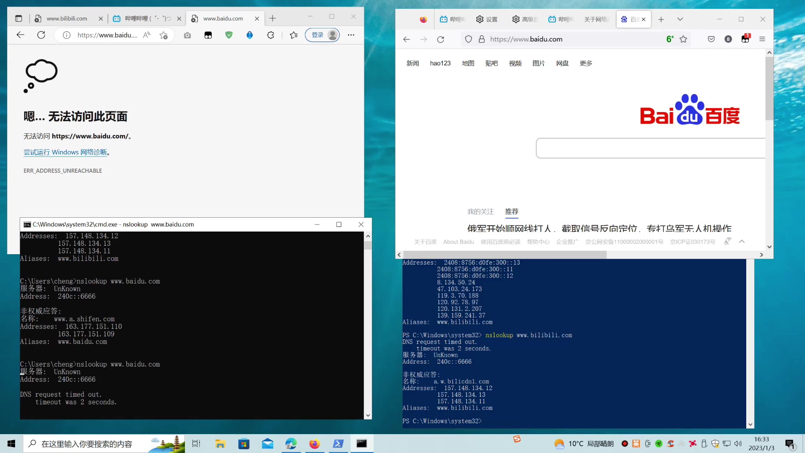Viewport: 805px width, 453px height.
Task: Click the 登录 sign-in button in Edge
Action: pyautogui.click(x=322, y=35)
